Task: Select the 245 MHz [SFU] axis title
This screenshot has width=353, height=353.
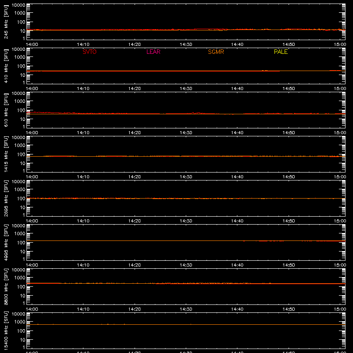Action: 6,22
